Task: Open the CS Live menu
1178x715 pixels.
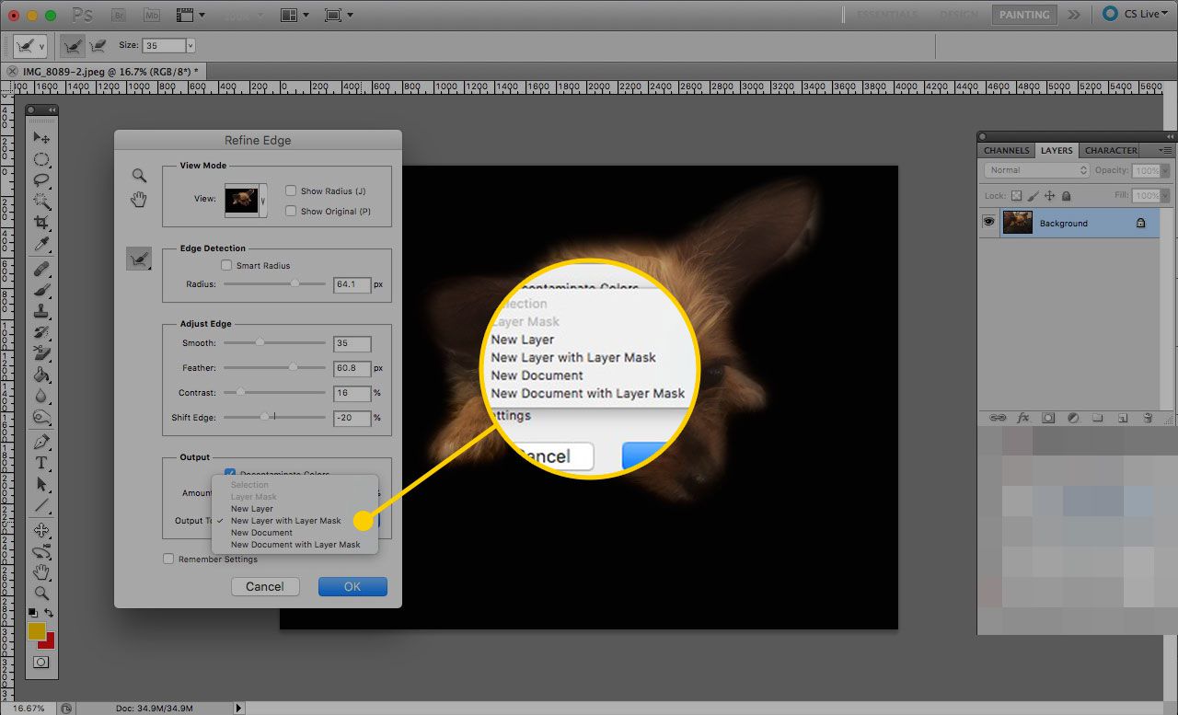Action: click(1136, 15)
